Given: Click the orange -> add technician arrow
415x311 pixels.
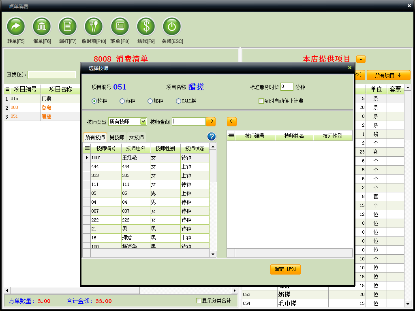Looking at the screenshot, I should (211, 121).
